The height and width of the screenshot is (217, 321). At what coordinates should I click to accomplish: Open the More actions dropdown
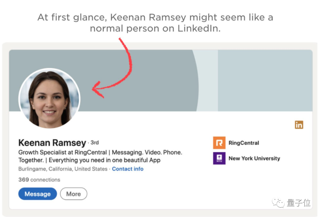(73, 194)
